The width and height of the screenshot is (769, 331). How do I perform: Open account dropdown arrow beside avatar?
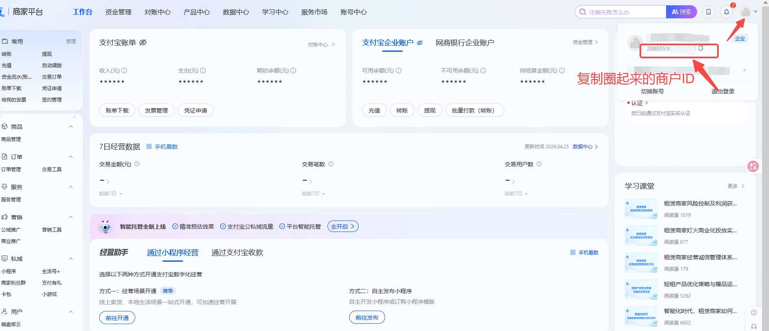click(756, 12)
